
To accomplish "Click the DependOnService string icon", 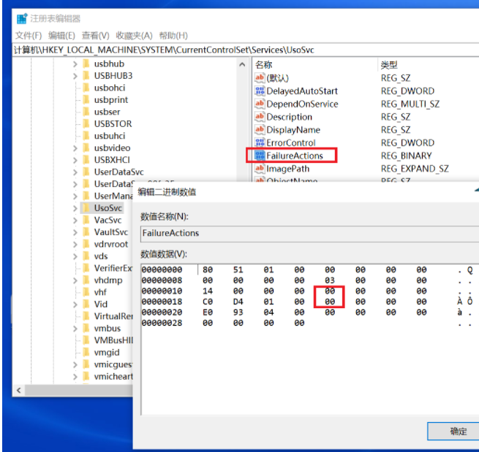I will pos(259,104).
